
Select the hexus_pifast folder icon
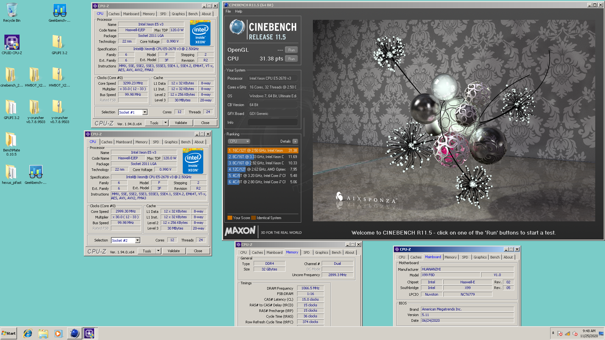(x=12, y=174)
